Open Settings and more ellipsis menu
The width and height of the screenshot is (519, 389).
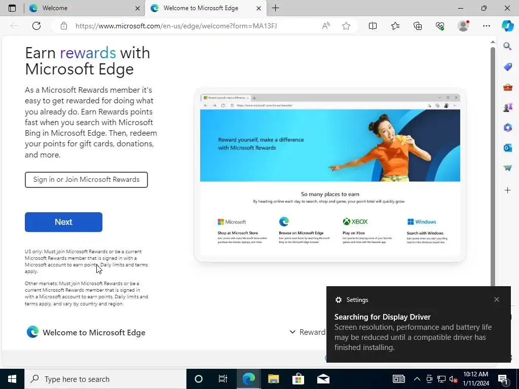pos(486,26)
